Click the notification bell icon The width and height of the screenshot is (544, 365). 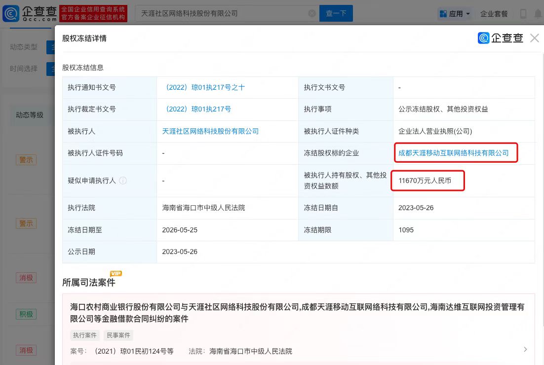pyautogui.click(x=538, y=13)
